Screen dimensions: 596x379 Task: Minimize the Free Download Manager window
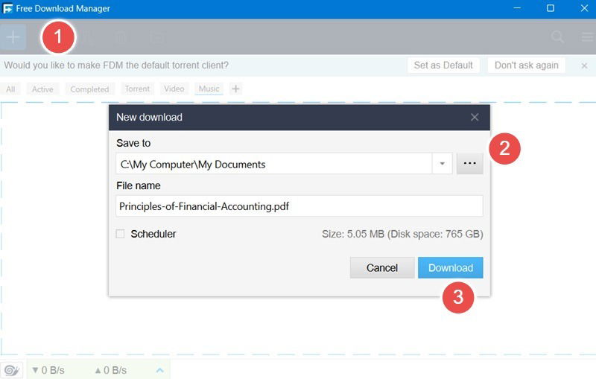click(517, 8)
